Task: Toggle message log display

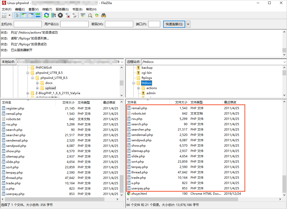Action: tap(17, 15)
